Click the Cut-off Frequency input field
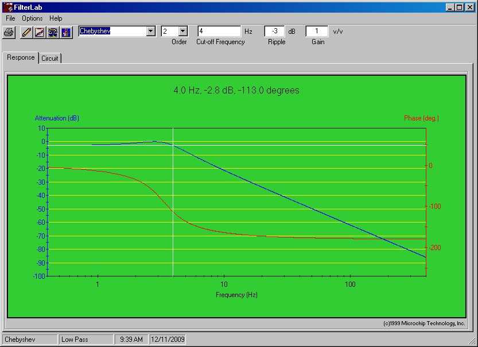478x347 pixels. point(219,31)
